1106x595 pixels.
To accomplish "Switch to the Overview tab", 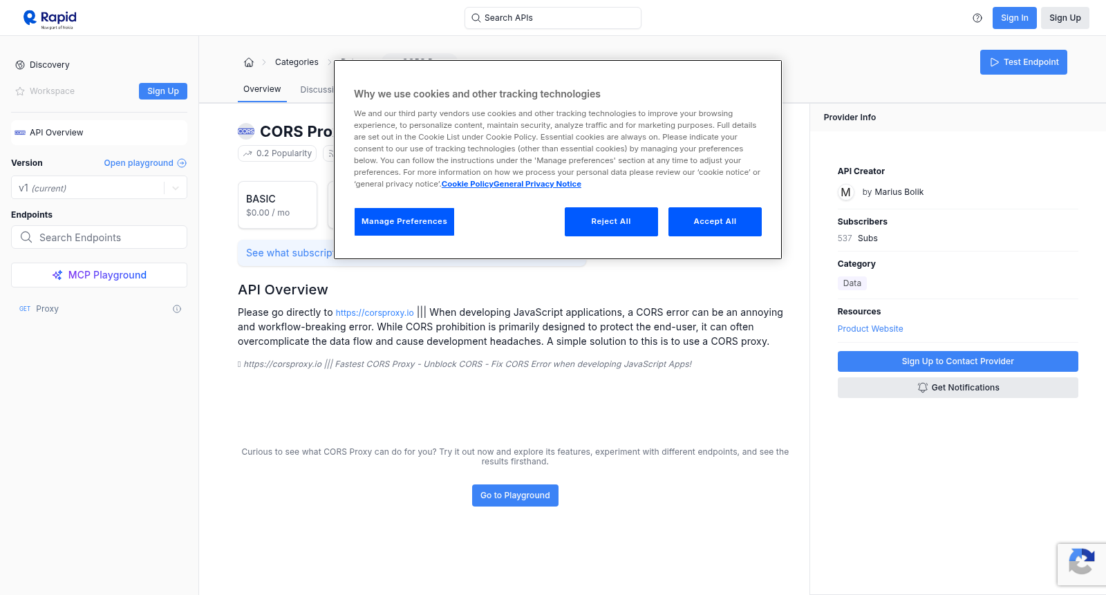I will point(262,89).
